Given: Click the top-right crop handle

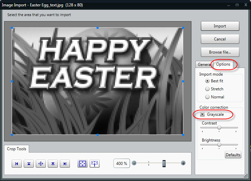Looking at the screenshot, I should coord(183,28).
